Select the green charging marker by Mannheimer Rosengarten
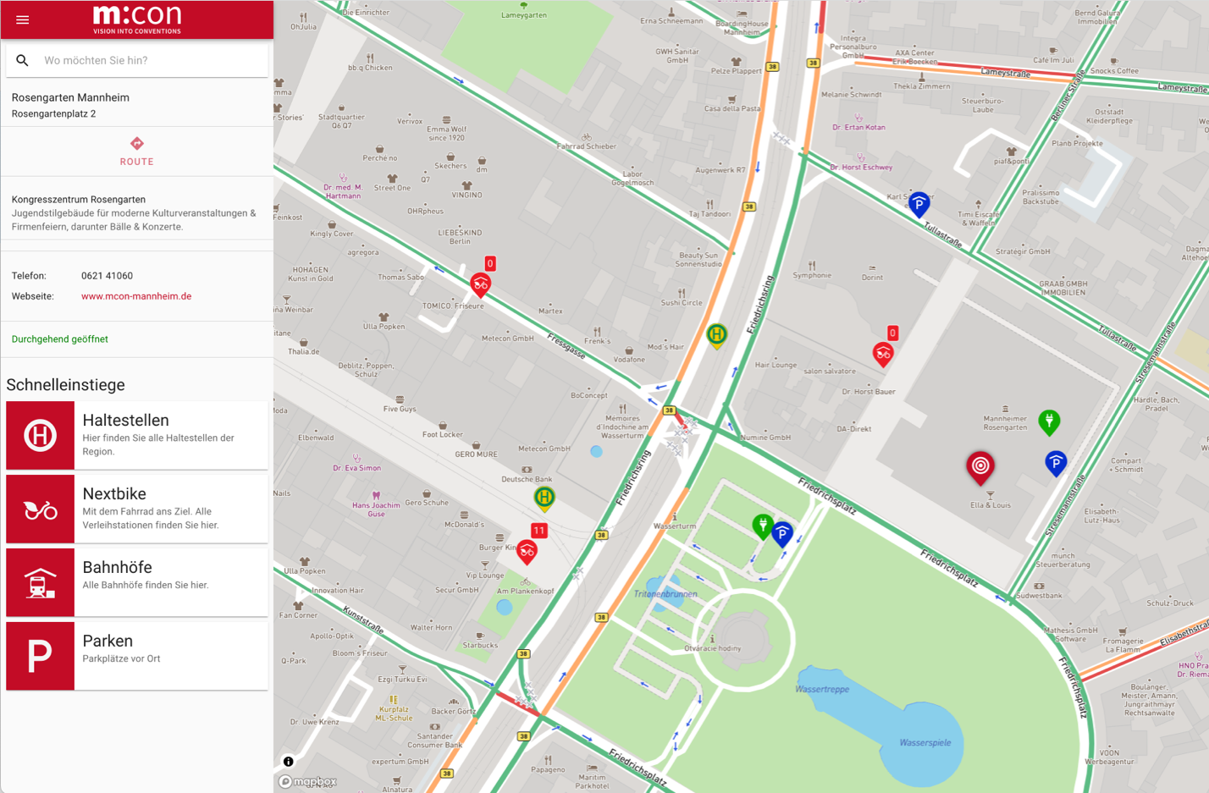 pyautogui.click(x=1049, y=421)
